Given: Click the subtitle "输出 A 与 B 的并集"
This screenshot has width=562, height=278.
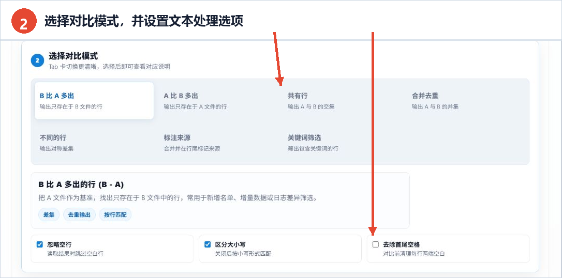Looking at the screenshot, I should (435, 106).
